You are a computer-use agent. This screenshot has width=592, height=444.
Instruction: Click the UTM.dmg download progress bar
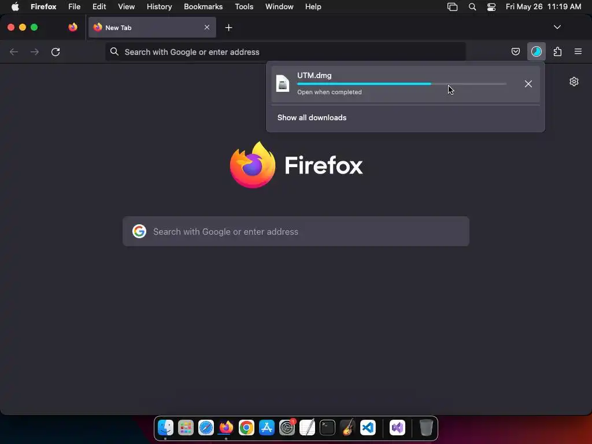[x=402, y=84]
